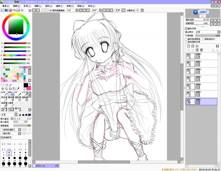Select the hand pan tool
The image size is (221, 171).
tap(14, 89)
